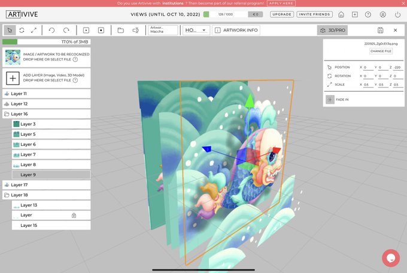The image size is (407, 273).
Task: Select Layer 11
Action: point(47,93)
